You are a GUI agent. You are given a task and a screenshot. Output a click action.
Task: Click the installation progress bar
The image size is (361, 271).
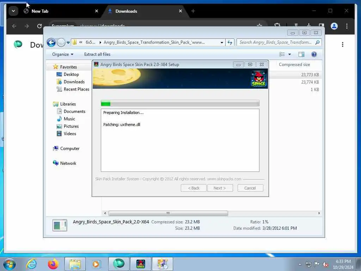pos(180,103)
